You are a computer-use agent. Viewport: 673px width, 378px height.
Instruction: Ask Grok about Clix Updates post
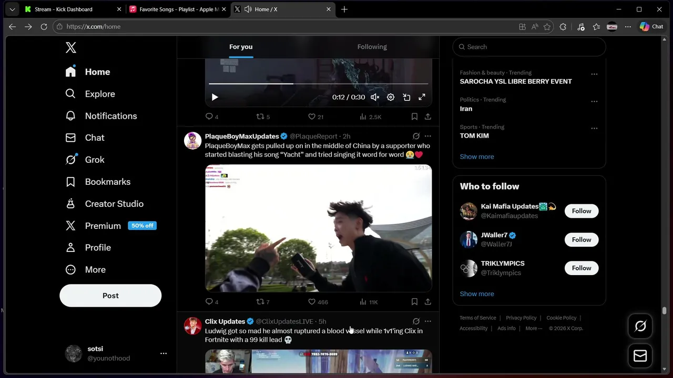coord(416,321)
